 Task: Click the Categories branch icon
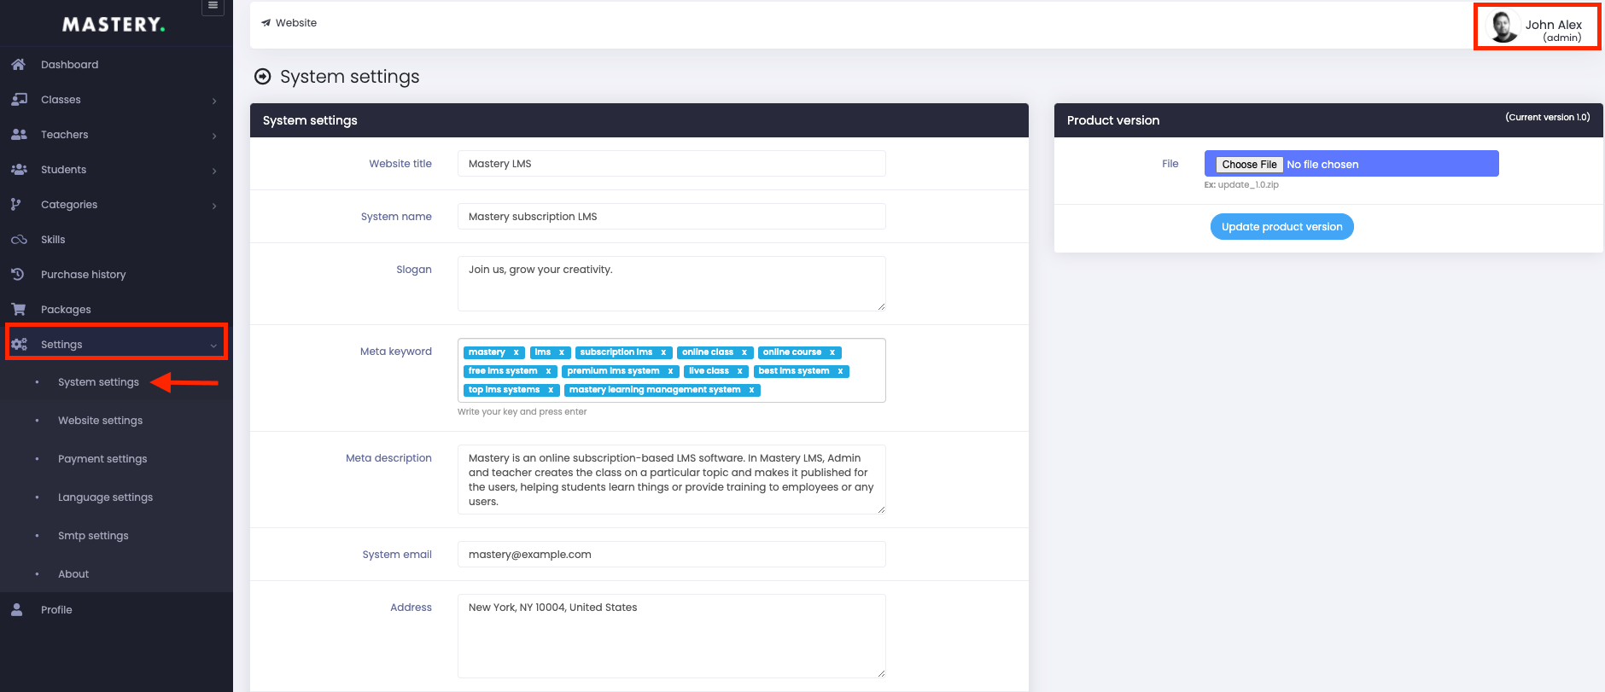(16, 204)
